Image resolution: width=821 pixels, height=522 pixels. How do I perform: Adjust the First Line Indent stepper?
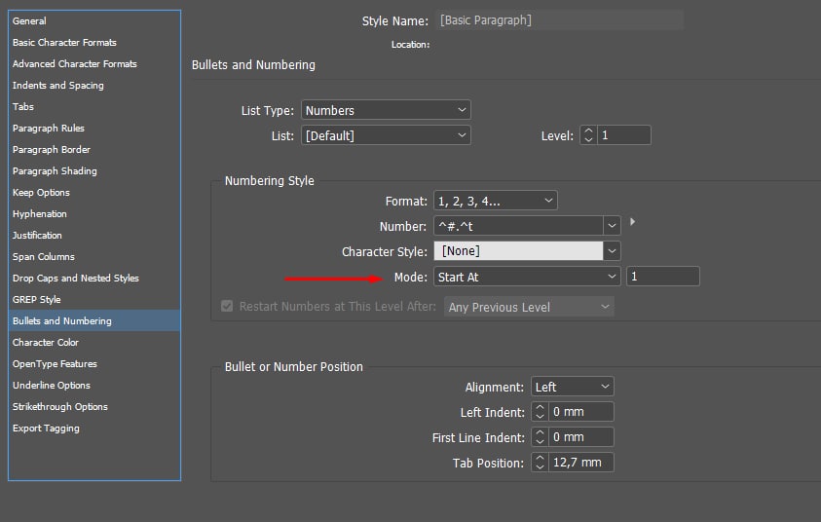pyautogui.click(x=541, y=438)
